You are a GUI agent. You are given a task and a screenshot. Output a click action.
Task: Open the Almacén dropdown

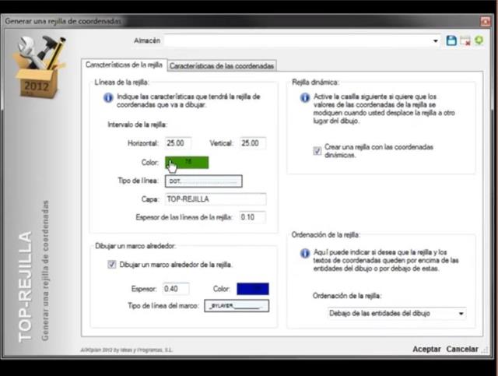tap(436, 41)
